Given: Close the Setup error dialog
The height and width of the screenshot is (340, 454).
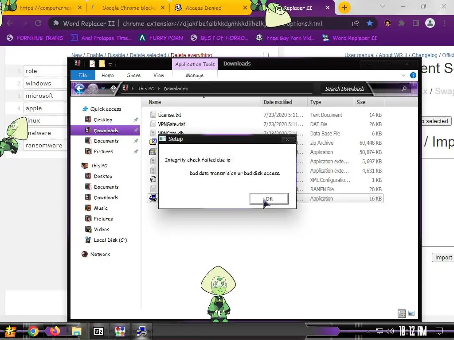Looking at the screenshot, I should [x=287, y=139].
